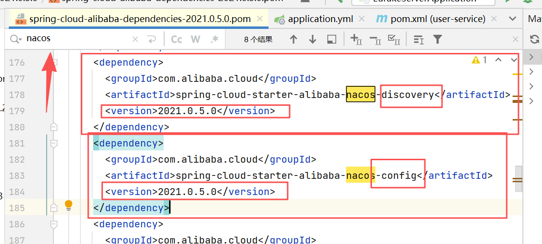Show hidden editor tabs list

513,19
